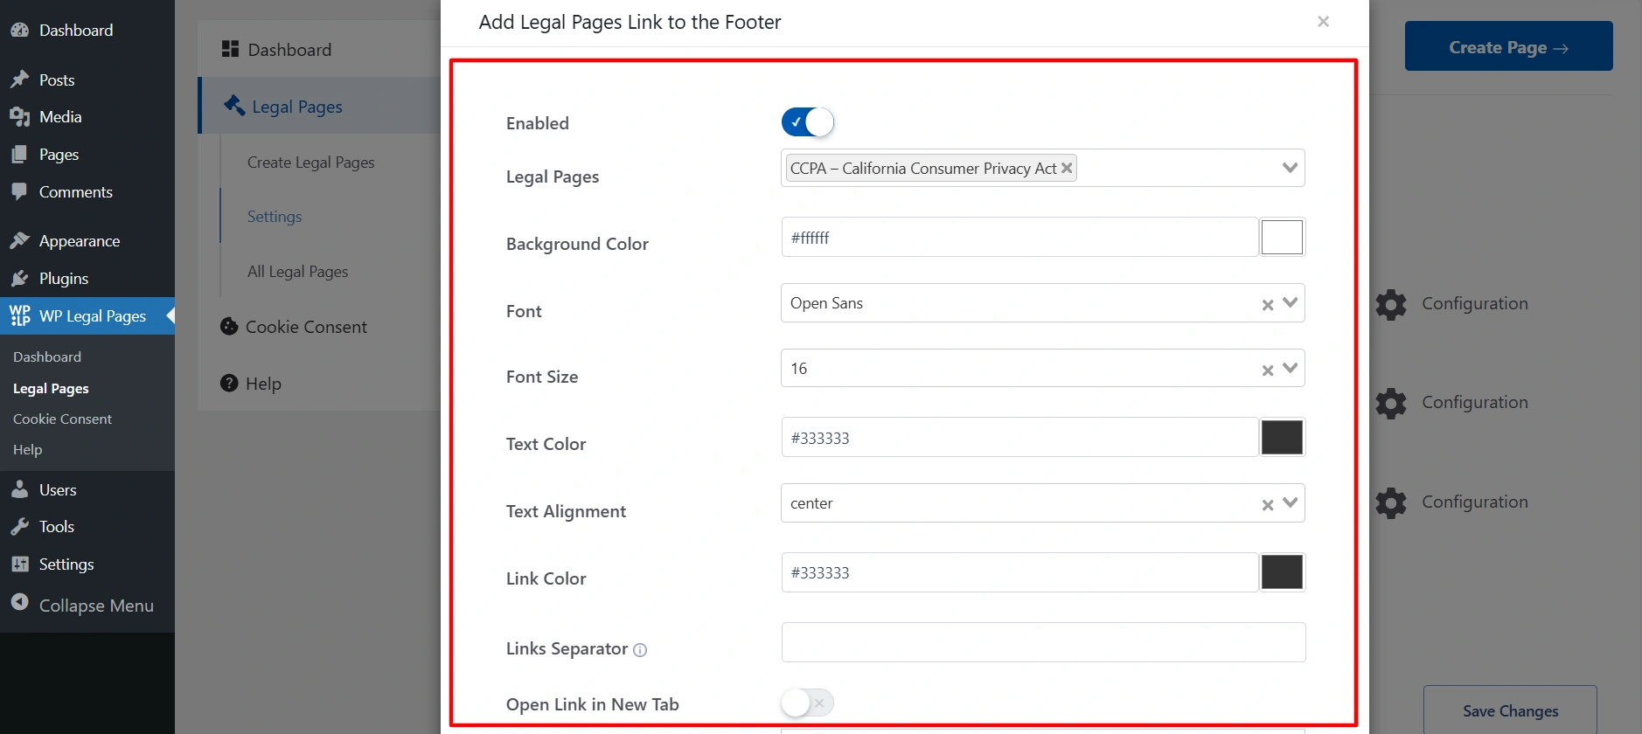Open the Posts menu in WordPress sidebar
Viewport: 1642px width, 734px height.
click(x=87, y=80)
